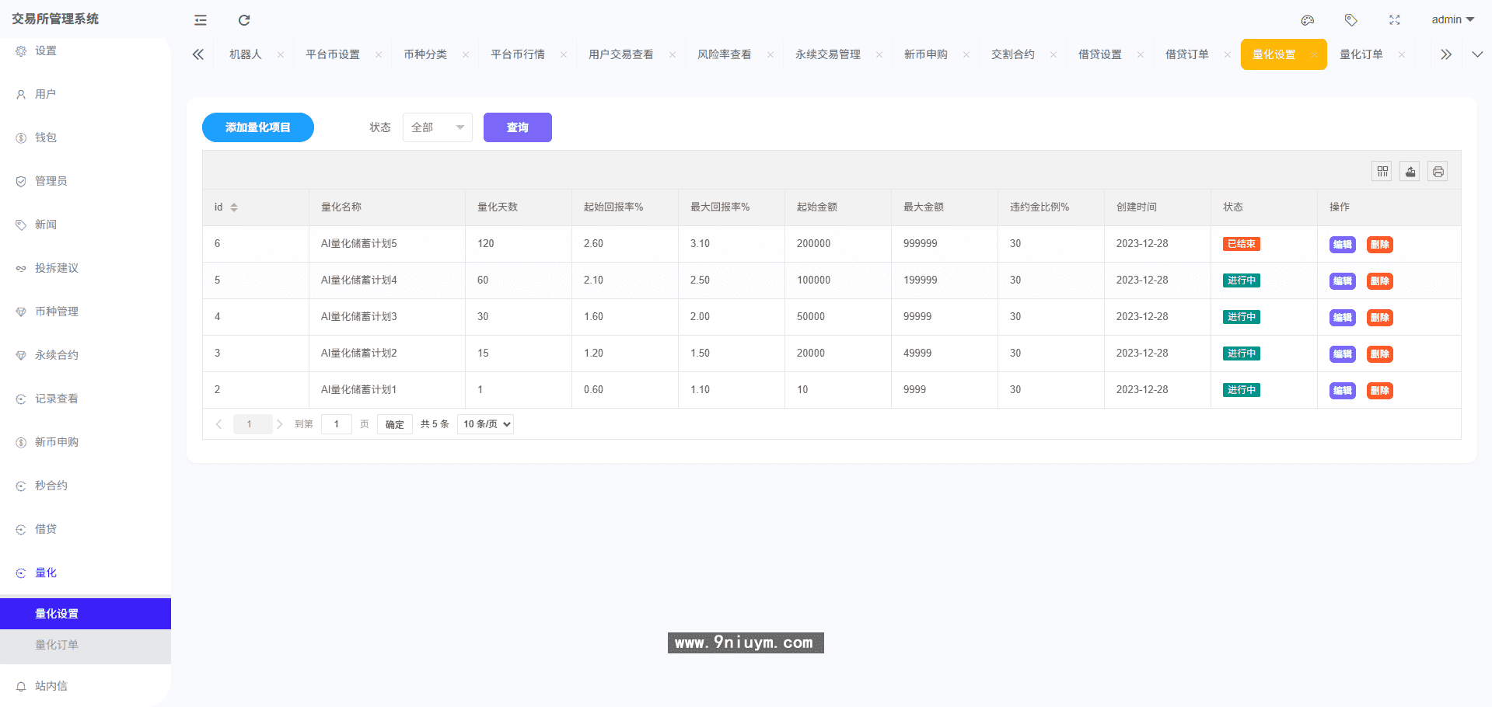This screenshot has width=1492, height=707.
Task: Toggle fullscreen mode icon
Action: coord(1395,20)
